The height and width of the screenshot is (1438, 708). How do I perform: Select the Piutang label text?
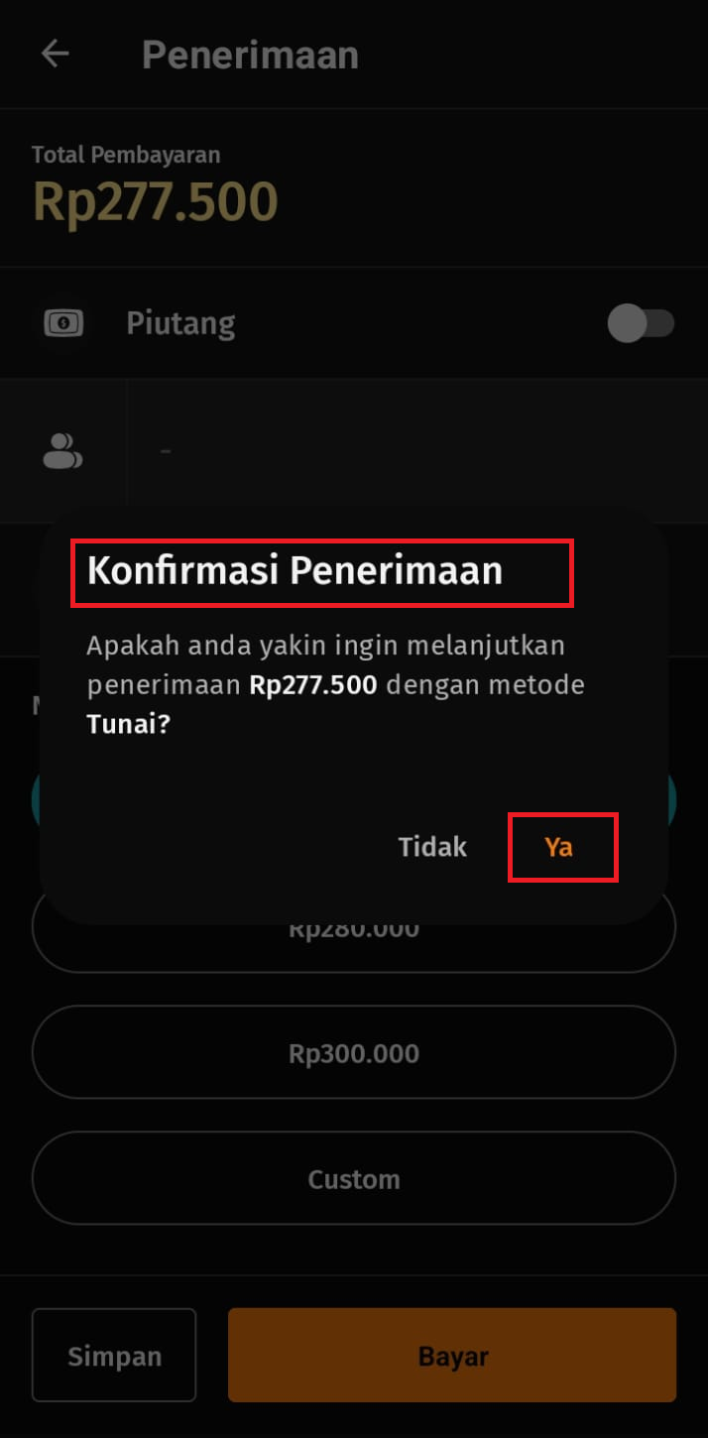[x=180, y=323]
